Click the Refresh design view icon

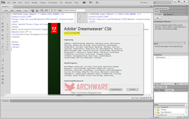click(55, 11)
